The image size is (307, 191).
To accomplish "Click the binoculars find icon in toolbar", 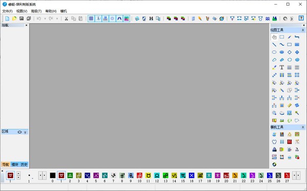I will (x=151, y=18).
